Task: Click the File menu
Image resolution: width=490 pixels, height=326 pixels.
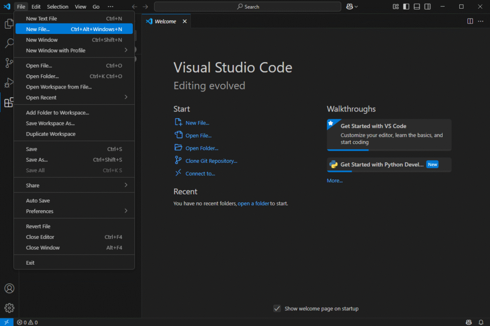Action: tap(21, 7)
